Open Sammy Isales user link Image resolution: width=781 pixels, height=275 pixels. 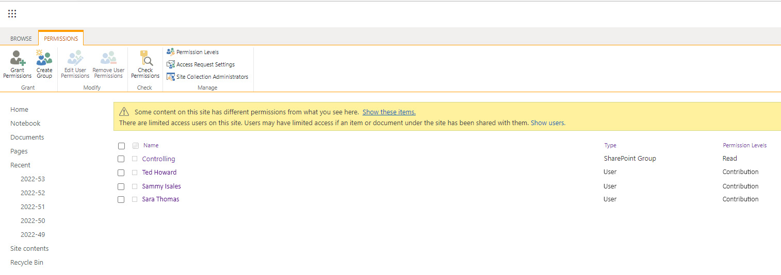coord(161,186)
